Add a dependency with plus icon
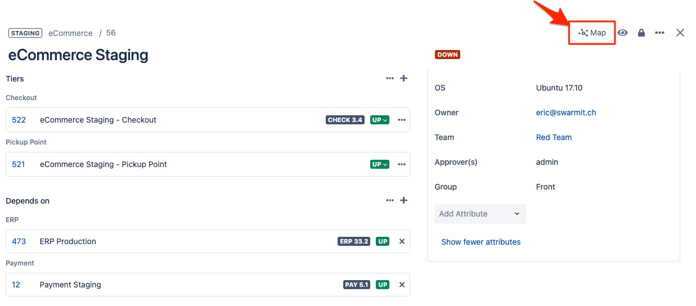 (403, 200)
